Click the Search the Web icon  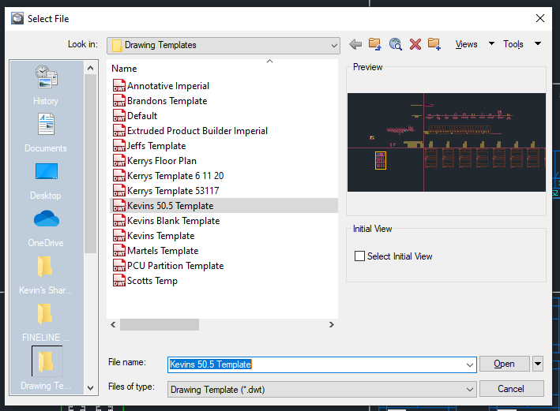pos(396,44)
